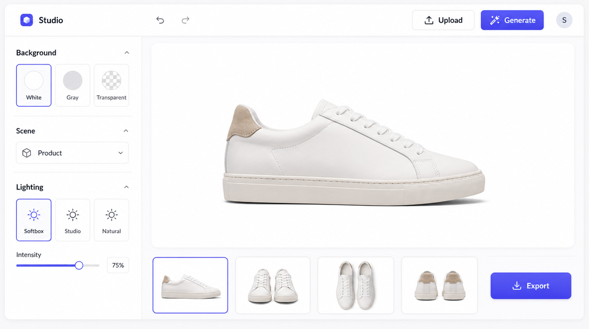Image resolution: width=589 pixels, height=329 pixels.
Task: Click the Generate button
Action: (512, 20)
